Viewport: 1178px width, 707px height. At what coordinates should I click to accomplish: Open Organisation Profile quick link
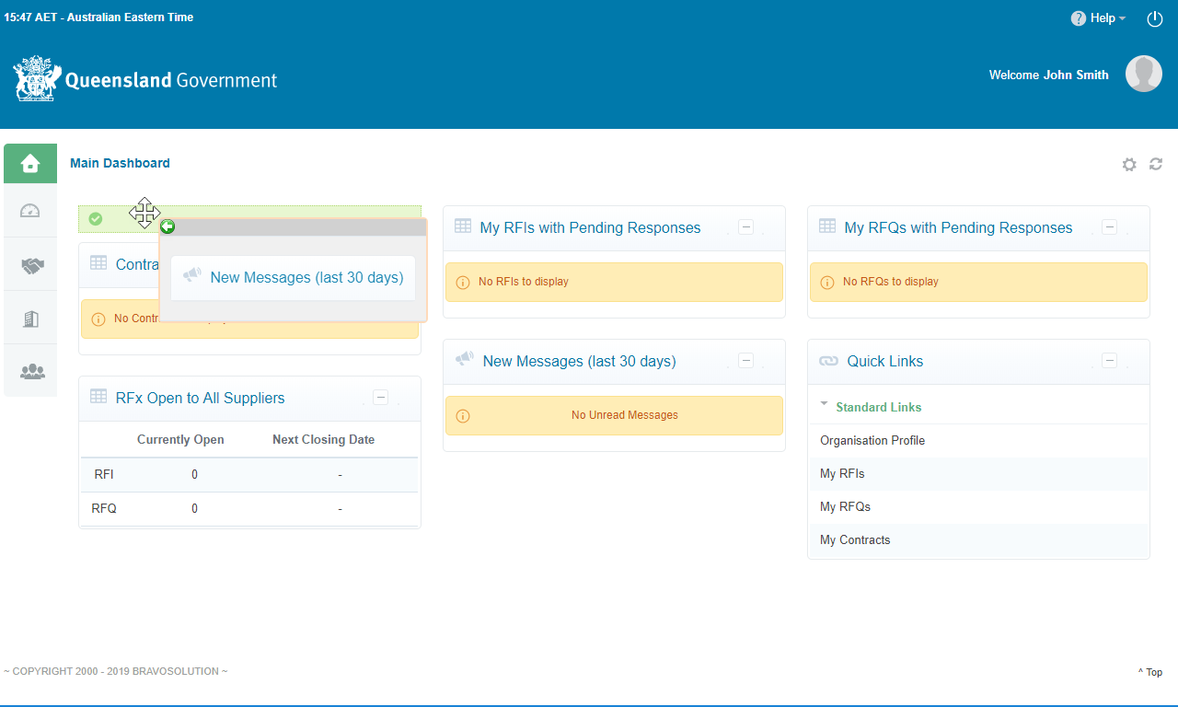[872, 440]
